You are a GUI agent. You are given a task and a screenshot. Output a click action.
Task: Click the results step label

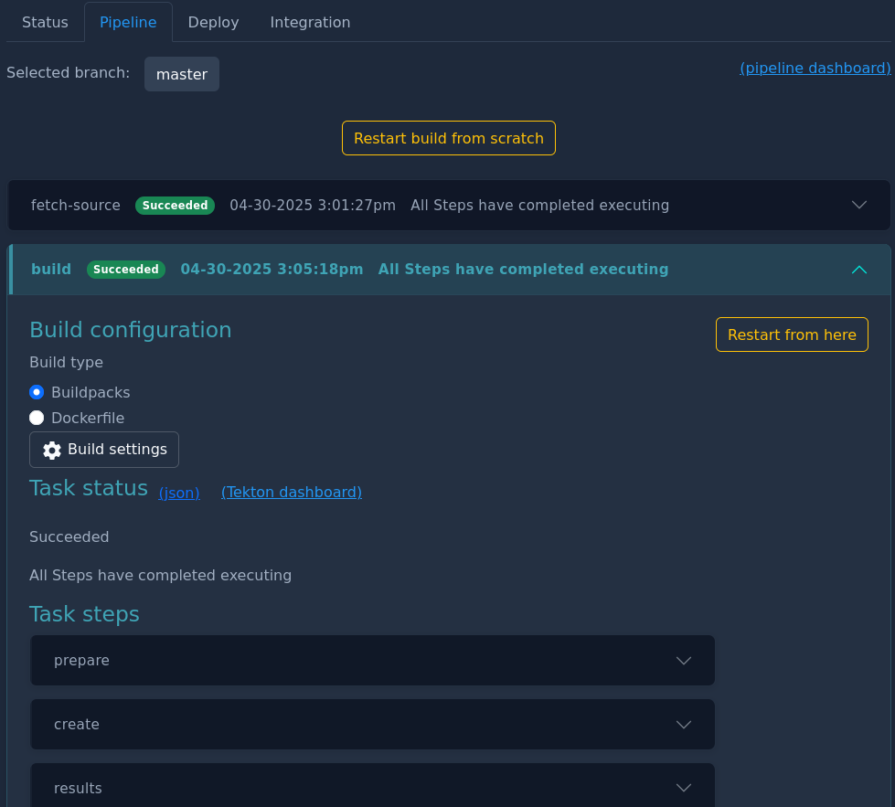(x=78, y=788)
